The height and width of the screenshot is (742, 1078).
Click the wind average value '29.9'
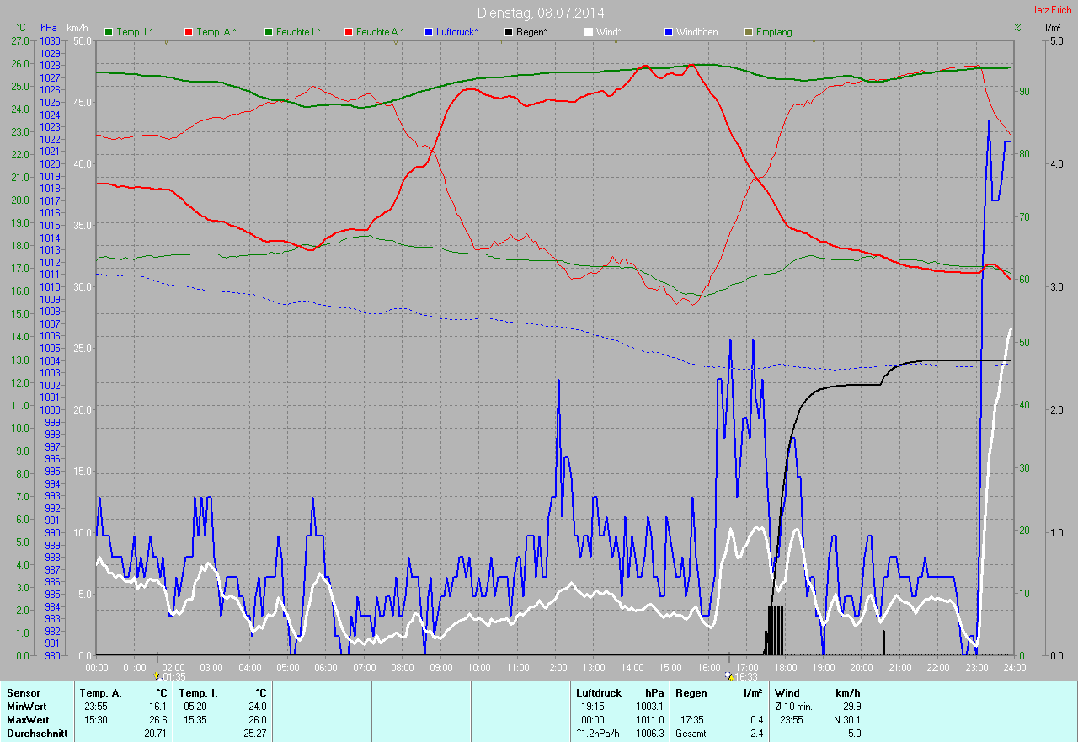point(851,707)
